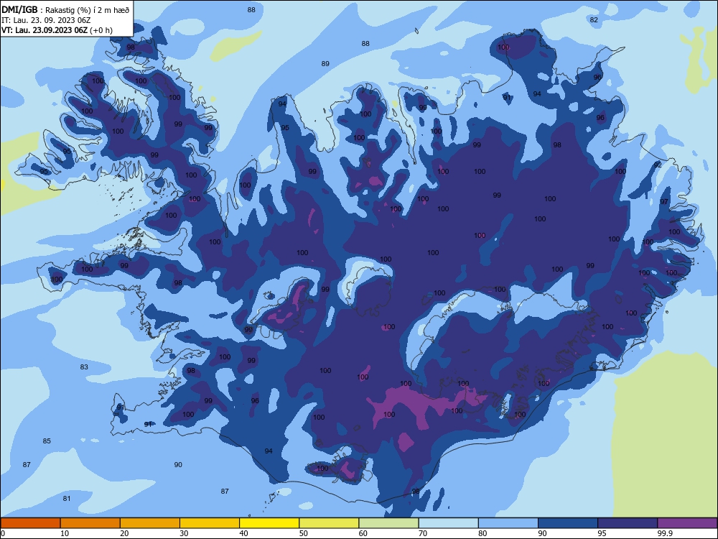Click the legend scale label '99.9'

pos(665,533)
